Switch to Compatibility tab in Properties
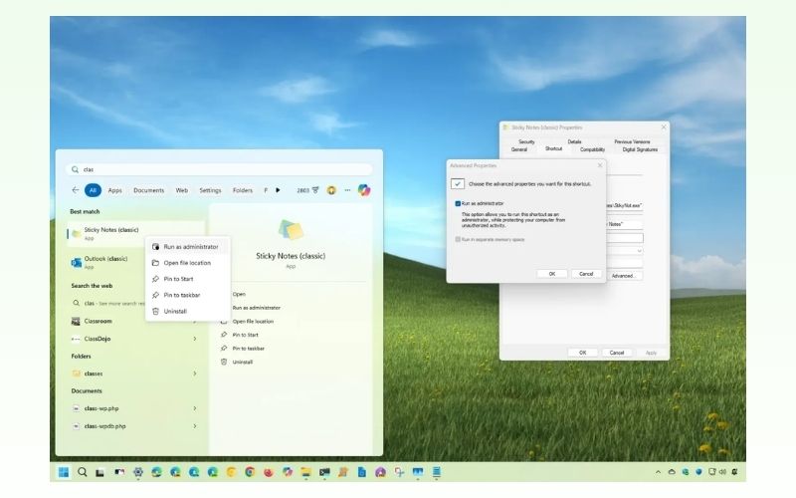796x498 pixels. [592, 149]
